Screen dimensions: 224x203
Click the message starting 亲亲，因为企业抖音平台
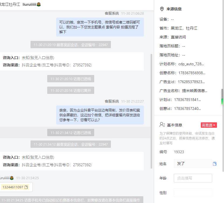pyautogui.click(x=100, y=115)
